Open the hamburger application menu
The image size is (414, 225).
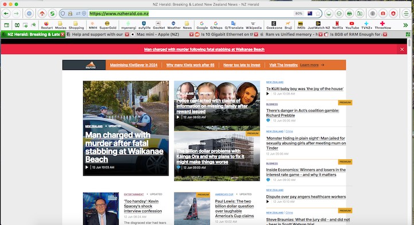pos(406,13)
